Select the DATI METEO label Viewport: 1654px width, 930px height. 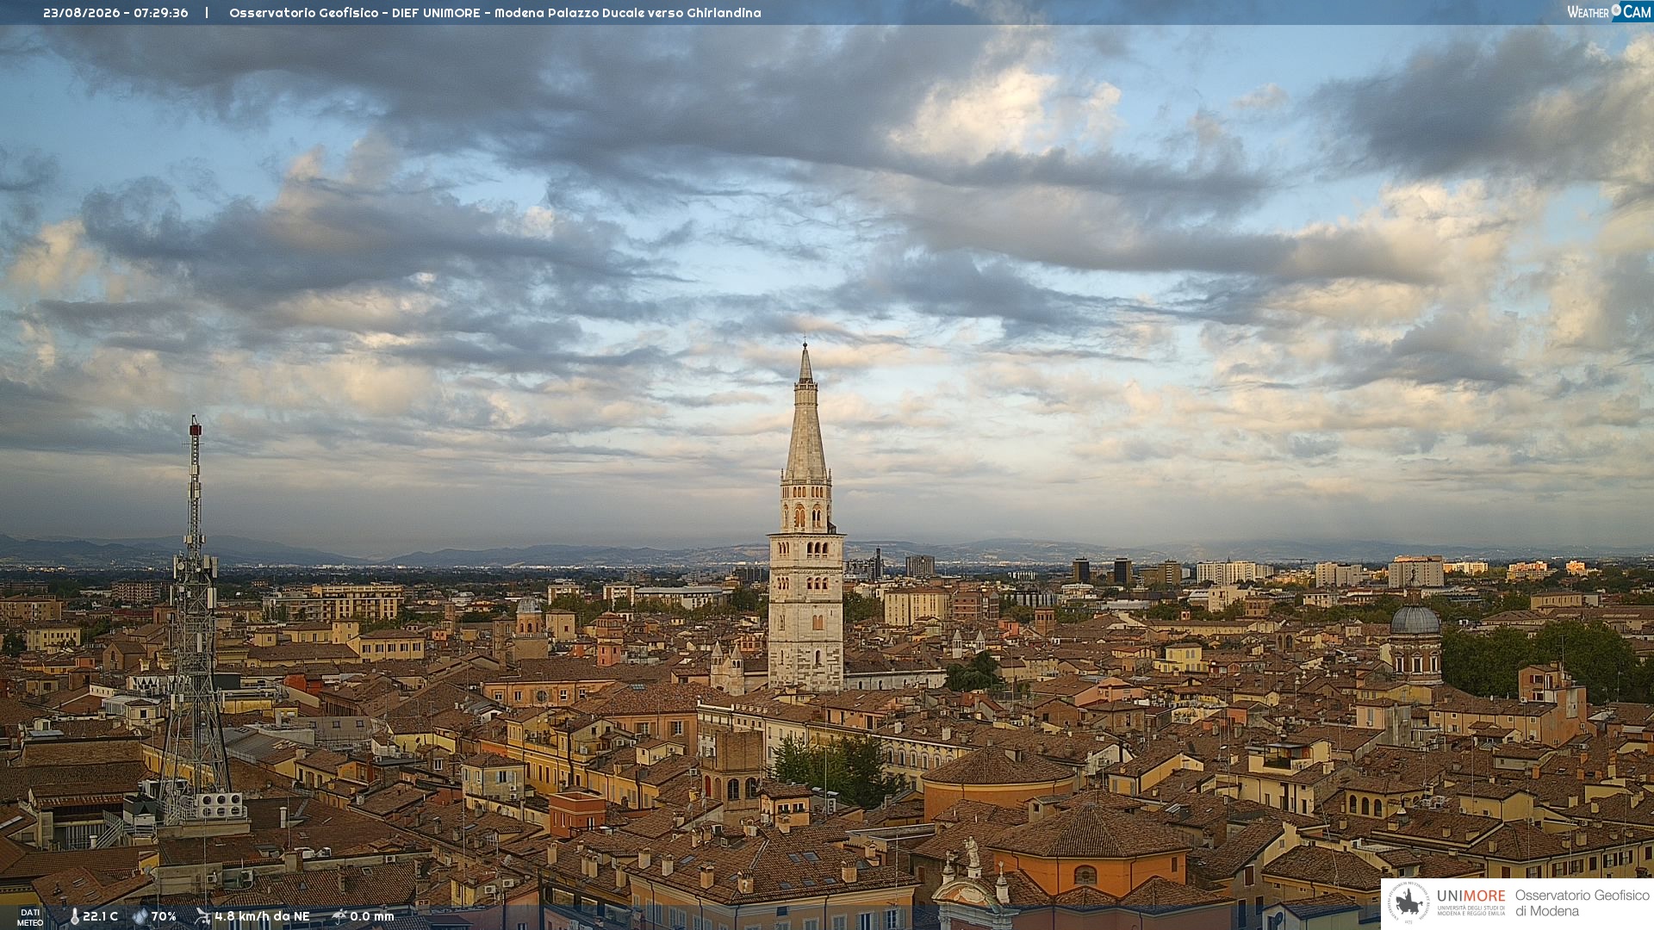click(30, 917)
